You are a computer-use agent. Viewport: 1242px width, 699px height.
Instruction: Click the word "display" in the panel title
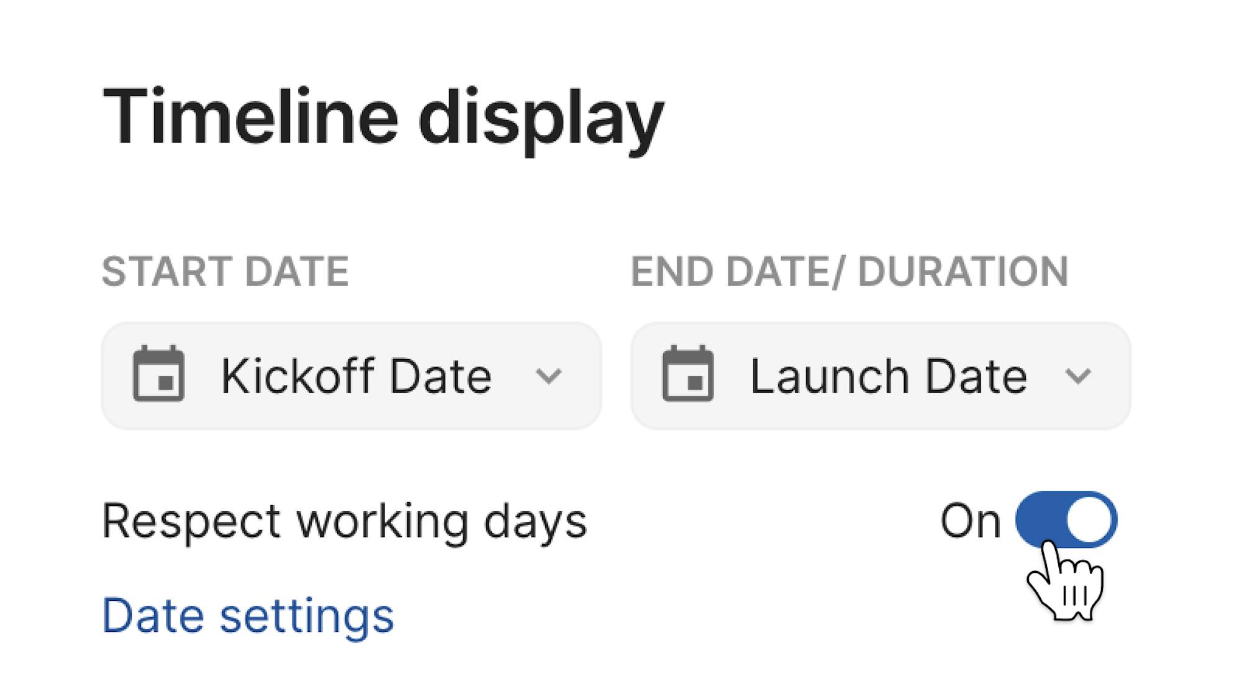tap(540, 118)
